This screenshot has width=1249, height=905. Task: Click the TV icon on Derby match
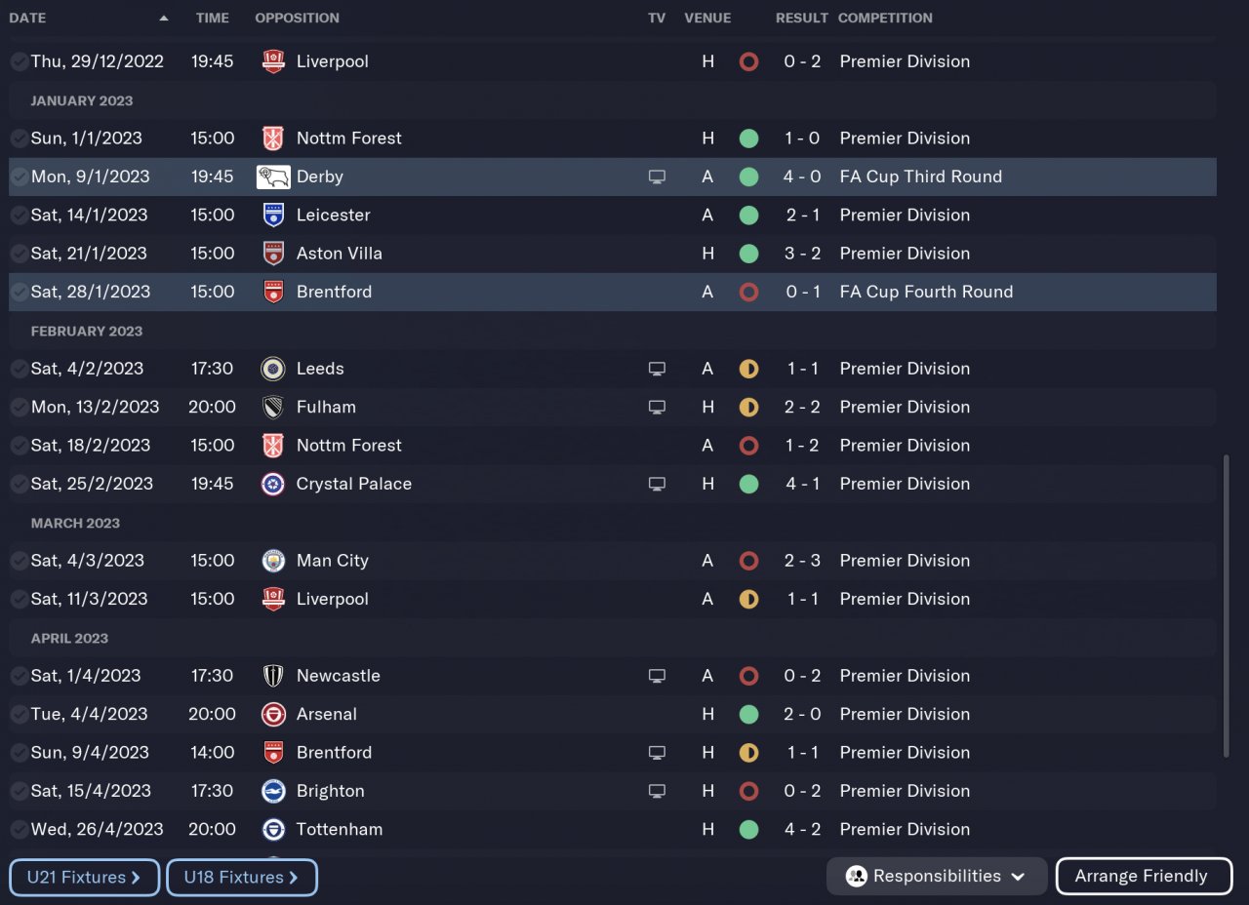tap(657, 177)
